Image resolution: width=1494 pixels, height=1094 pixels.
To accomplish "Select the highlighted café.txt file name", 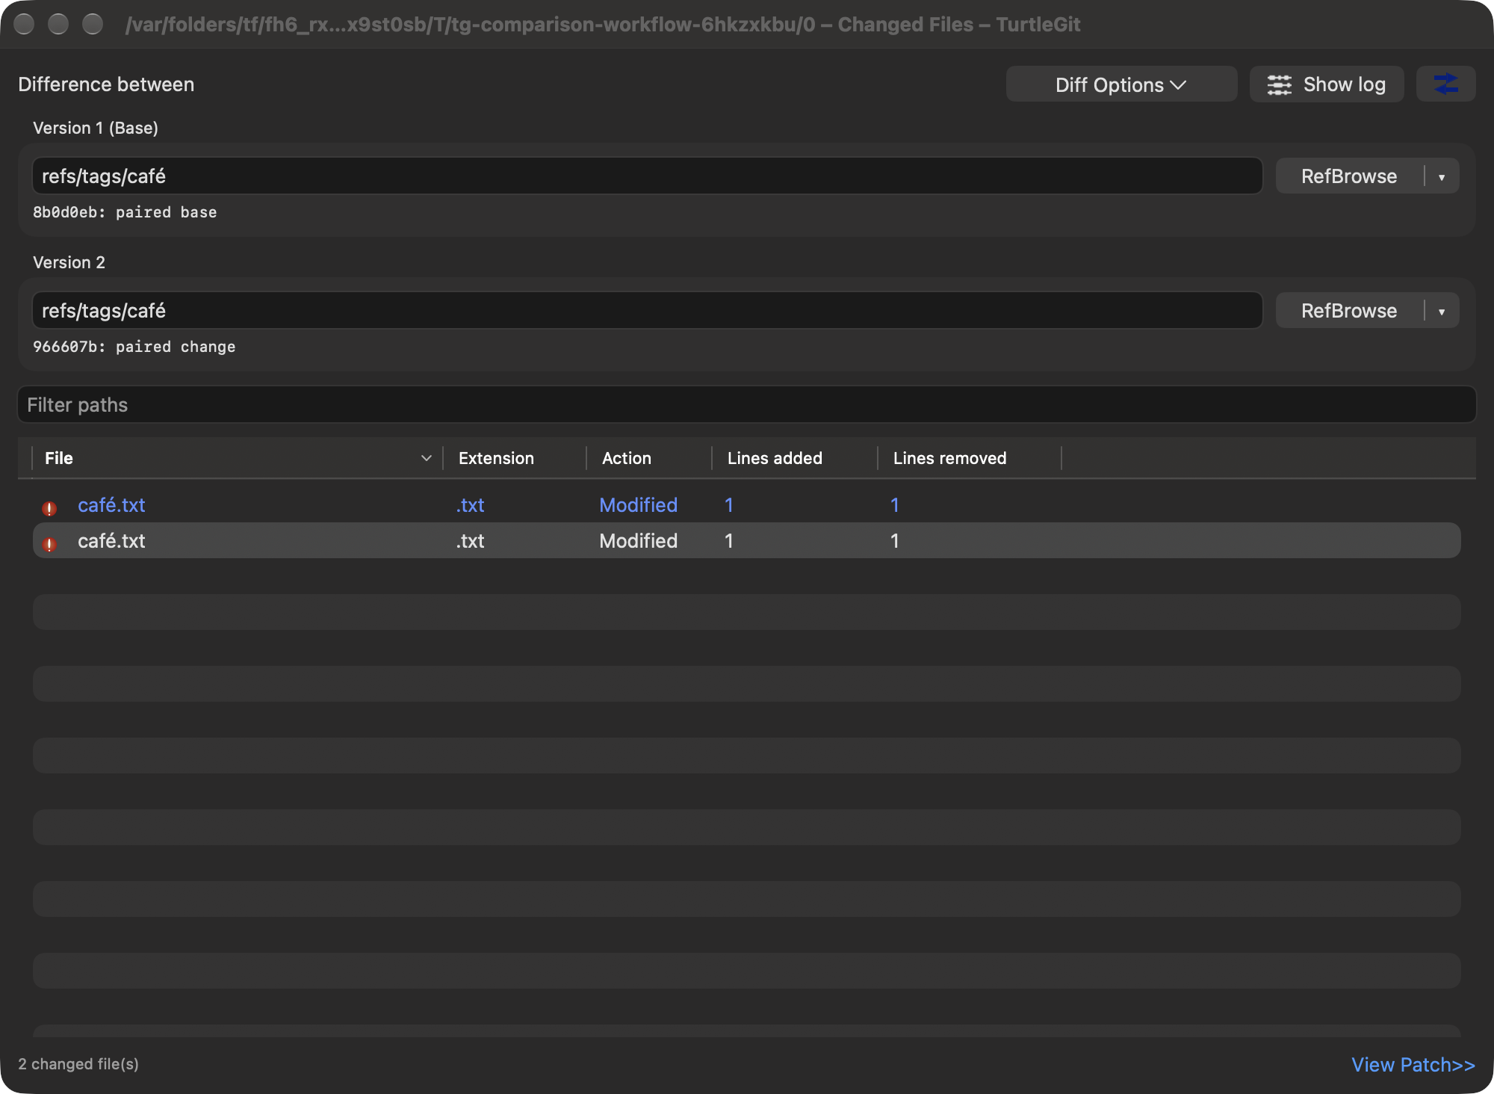I will pos(111,541).
